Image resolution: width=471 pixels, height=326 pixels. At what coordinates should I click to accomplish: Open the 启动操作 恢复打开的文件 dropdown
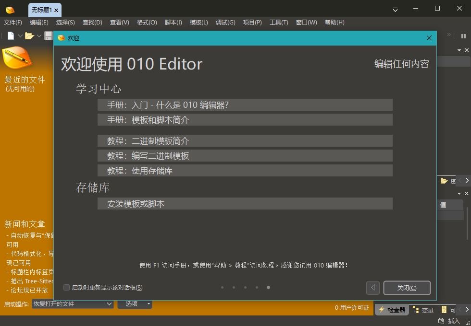(73, 304)
